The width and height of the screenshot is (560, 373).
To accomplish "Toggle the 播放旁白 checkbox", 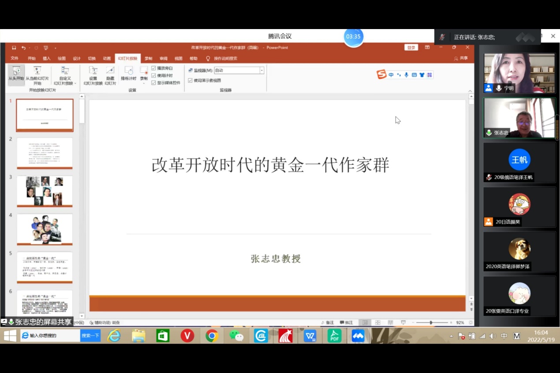I will pos(153,68).
